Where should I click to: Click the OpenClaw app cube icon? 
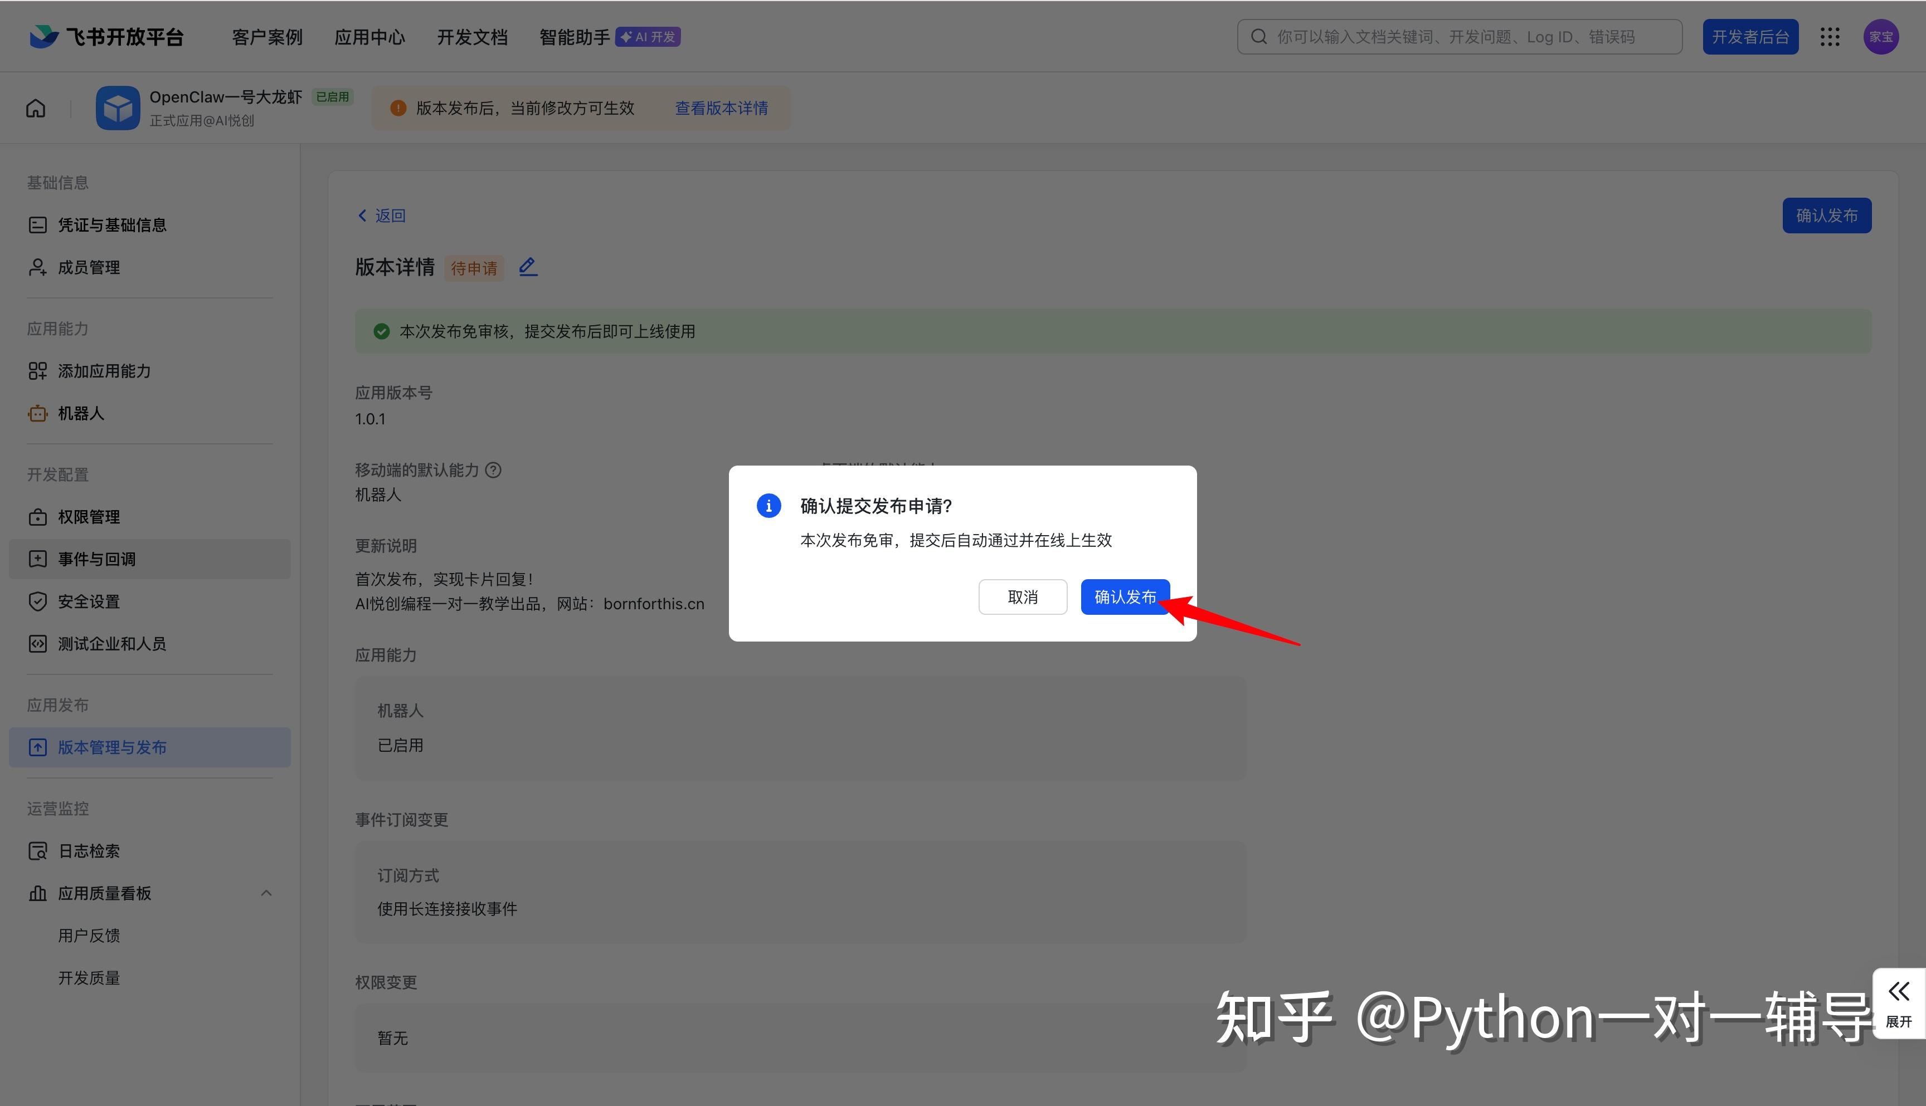[x=118, y=109]
